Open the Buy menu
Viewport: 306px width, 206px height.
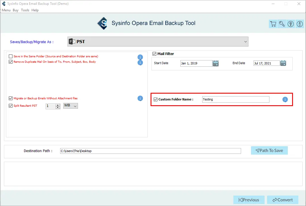[16, 10]
